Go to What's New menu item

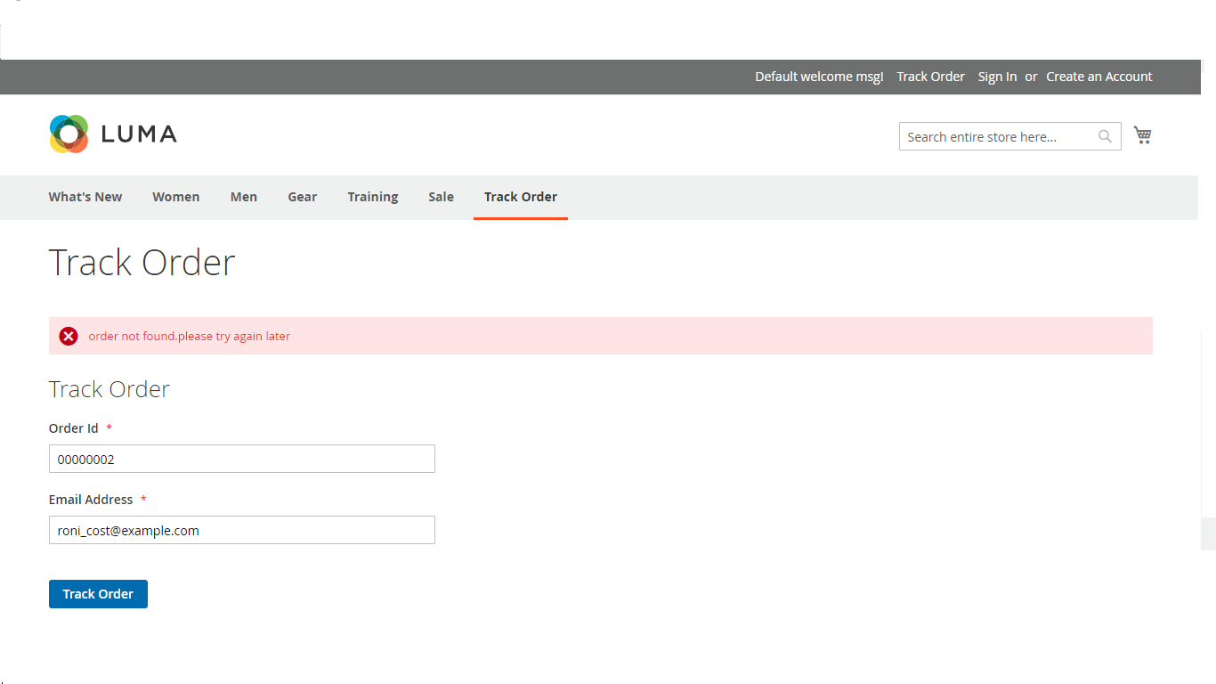click(x=85, y=197)
